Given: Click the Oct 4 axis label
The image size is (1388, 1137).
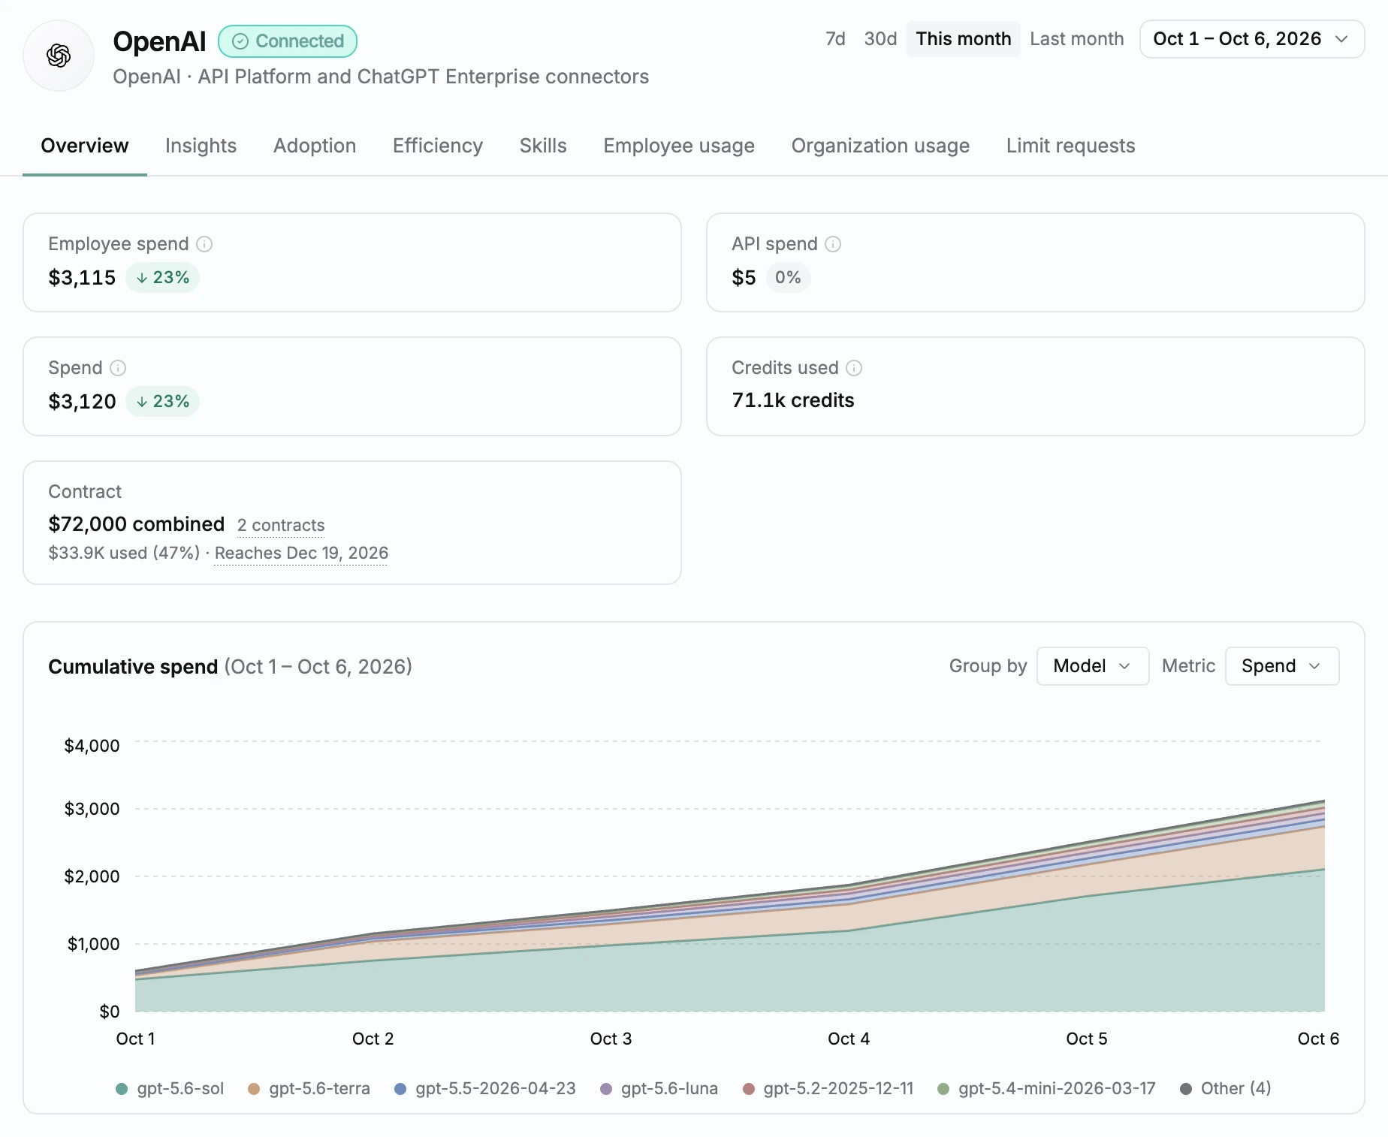Looking at the screenshot, I should [849, 1039].
